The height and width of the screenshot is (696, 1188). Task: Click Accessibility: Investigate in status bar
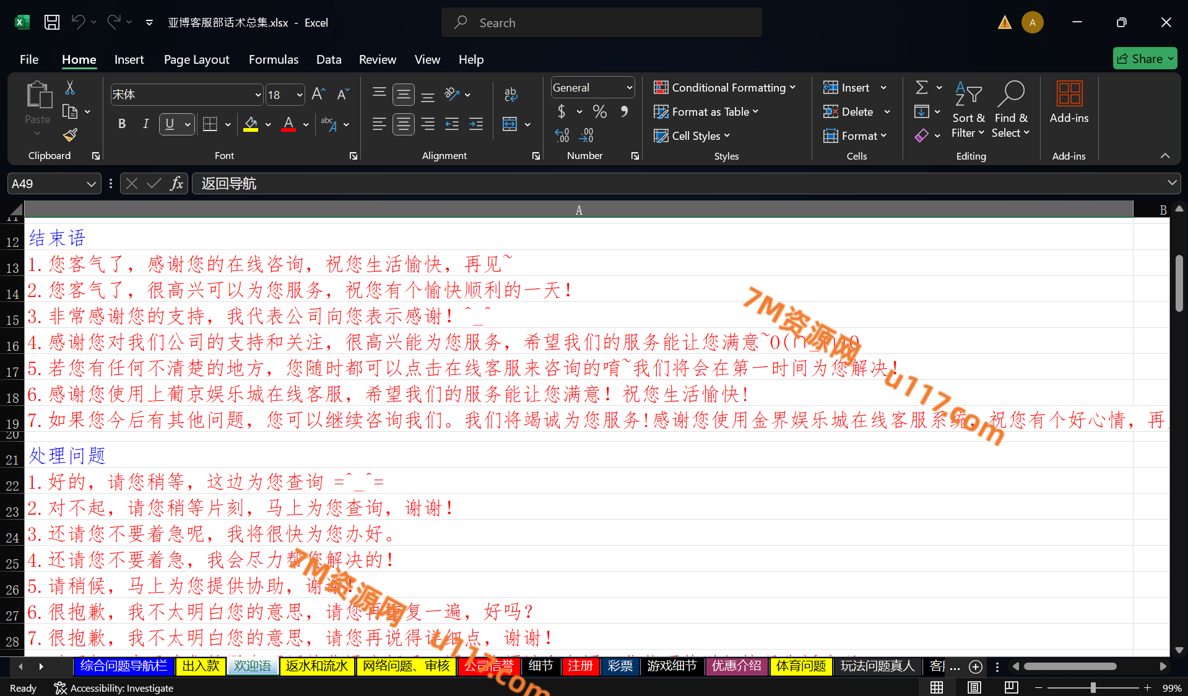pos(114,688)
